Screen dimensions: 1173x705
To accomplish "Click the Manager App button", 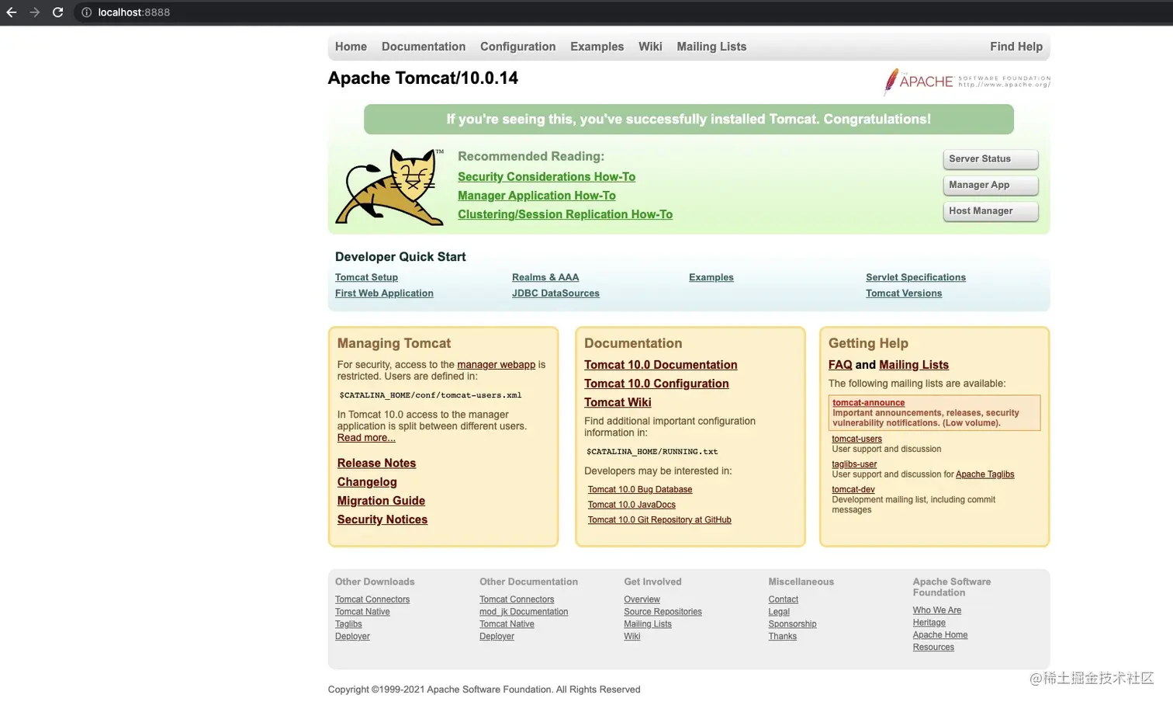I will [x=991, y=185].
